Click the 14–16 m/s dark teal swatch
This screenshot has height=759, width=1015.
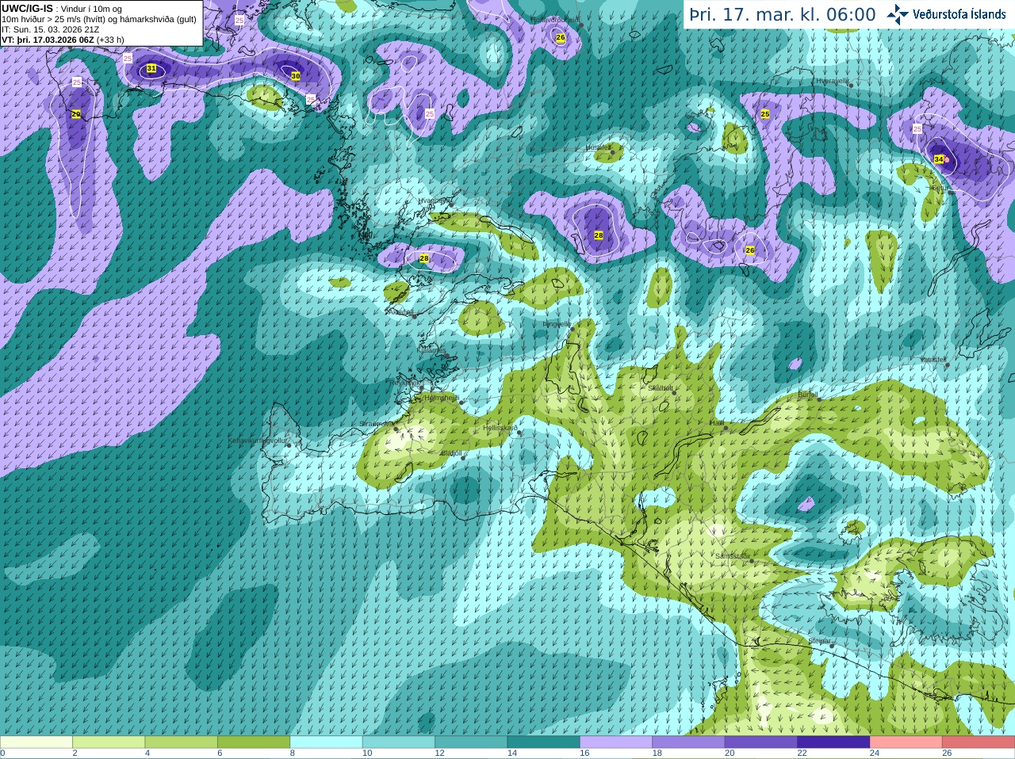click(543, 742)
